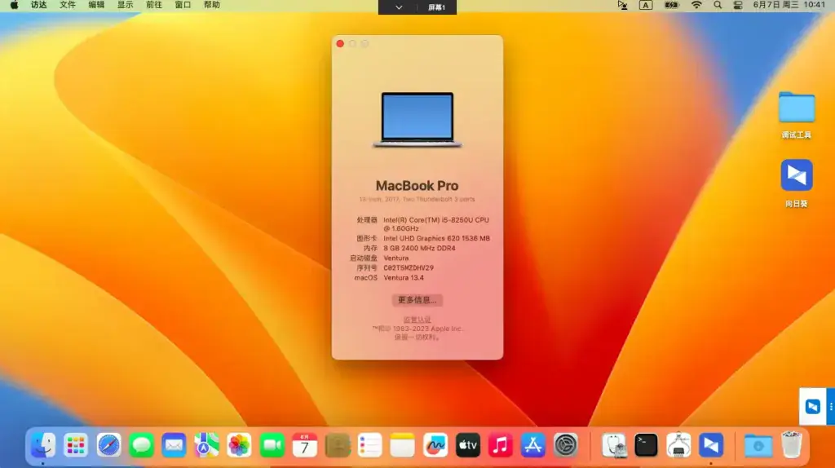This screenshot has width=835, height=468.
Task: Open Launchpad in the Dock
Action: 76,445
